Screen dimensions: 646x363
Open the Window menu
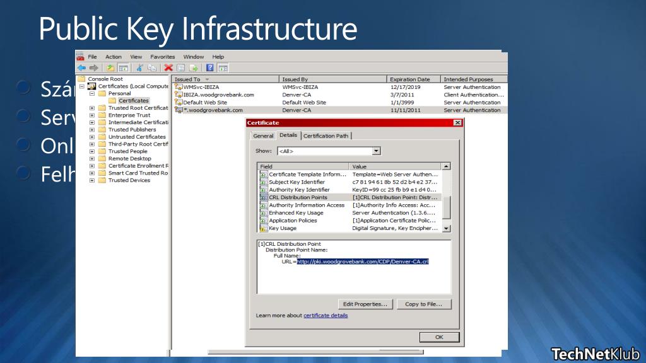(194, 57)
